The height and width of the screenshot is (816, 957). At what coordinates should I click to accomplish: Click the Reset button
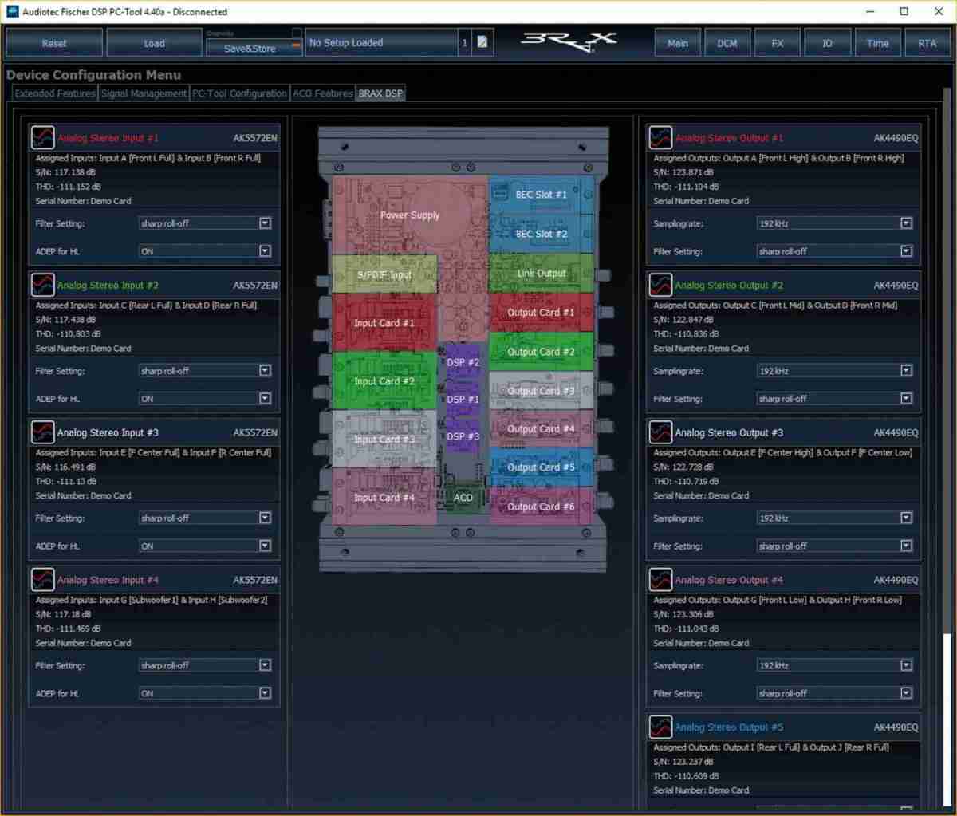point(54,43)
